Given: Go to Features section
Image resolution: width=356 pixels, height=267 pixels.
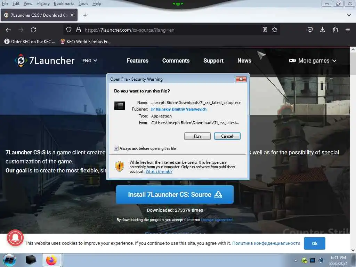Looking at the screenshot, I should [137, 60].
